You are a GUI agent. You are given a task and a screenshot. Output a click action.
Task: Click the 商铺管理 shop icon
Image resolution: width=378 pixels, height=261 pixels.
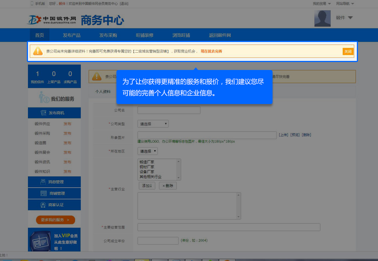click(x=44, y=193)
